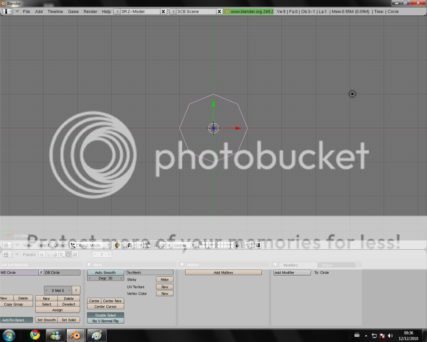Click the lamp object in the 3D viewport
This screenshot has height=342, width=427.
coord(352,94)
